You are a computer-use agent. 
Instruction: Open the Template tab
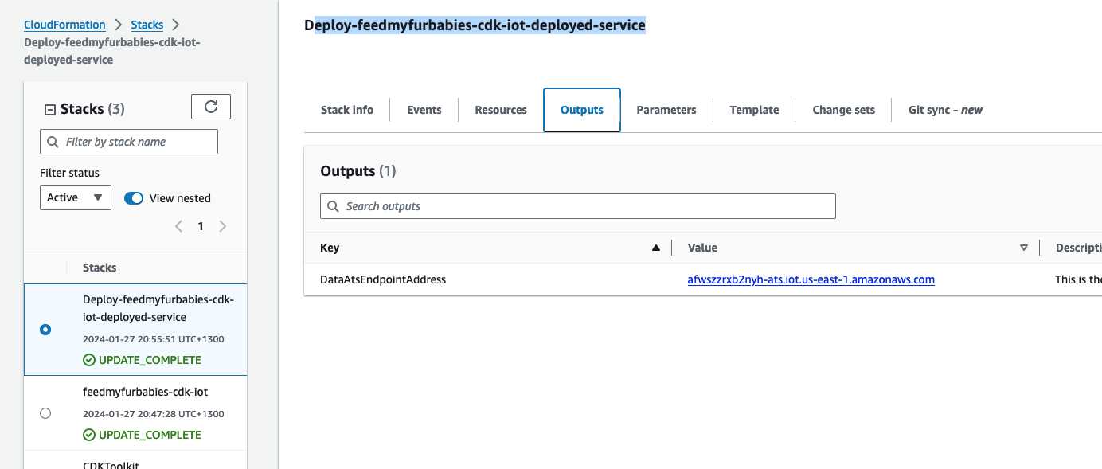click(754, 110)
